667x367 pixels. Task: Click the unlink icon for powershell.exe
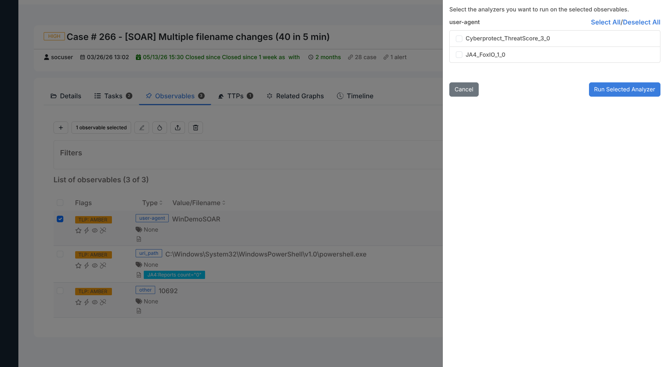tap(103, 266)
